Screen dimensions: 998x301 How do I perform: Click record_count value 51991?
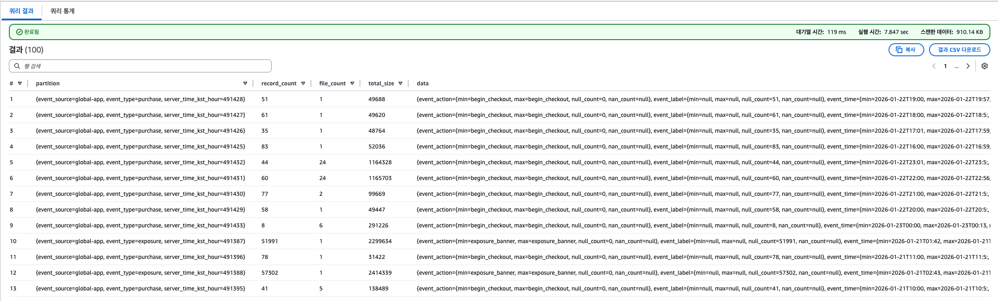click(x=270, y=241)
